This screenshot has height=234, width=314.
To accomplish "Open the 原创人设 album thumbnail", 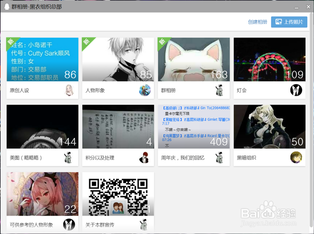I will [42, 59].
